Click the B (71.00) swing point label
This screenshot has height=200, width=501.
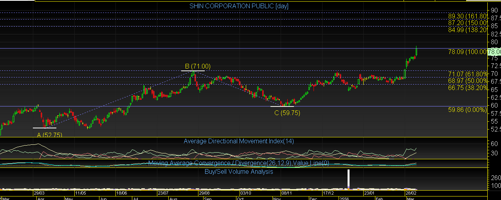coord(198,67)
